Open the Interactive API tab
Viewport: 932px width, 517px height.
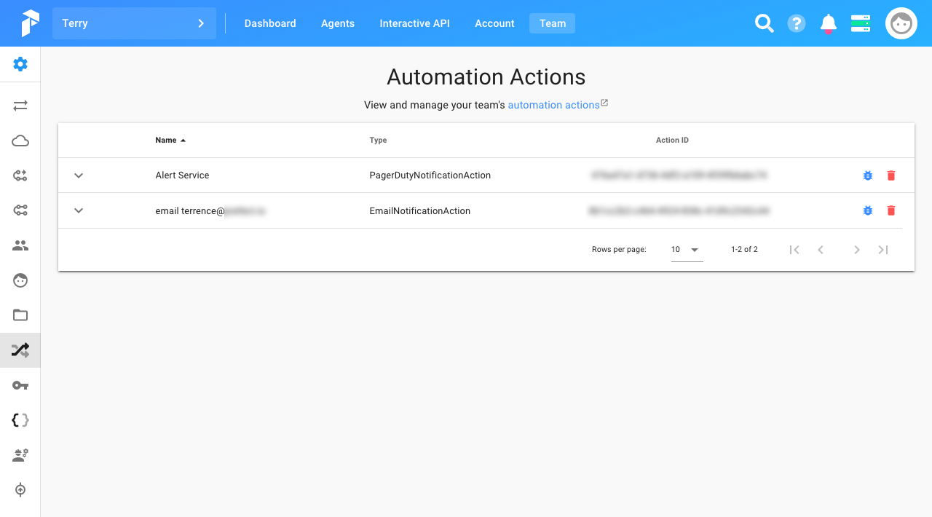(x=414, y=23)
